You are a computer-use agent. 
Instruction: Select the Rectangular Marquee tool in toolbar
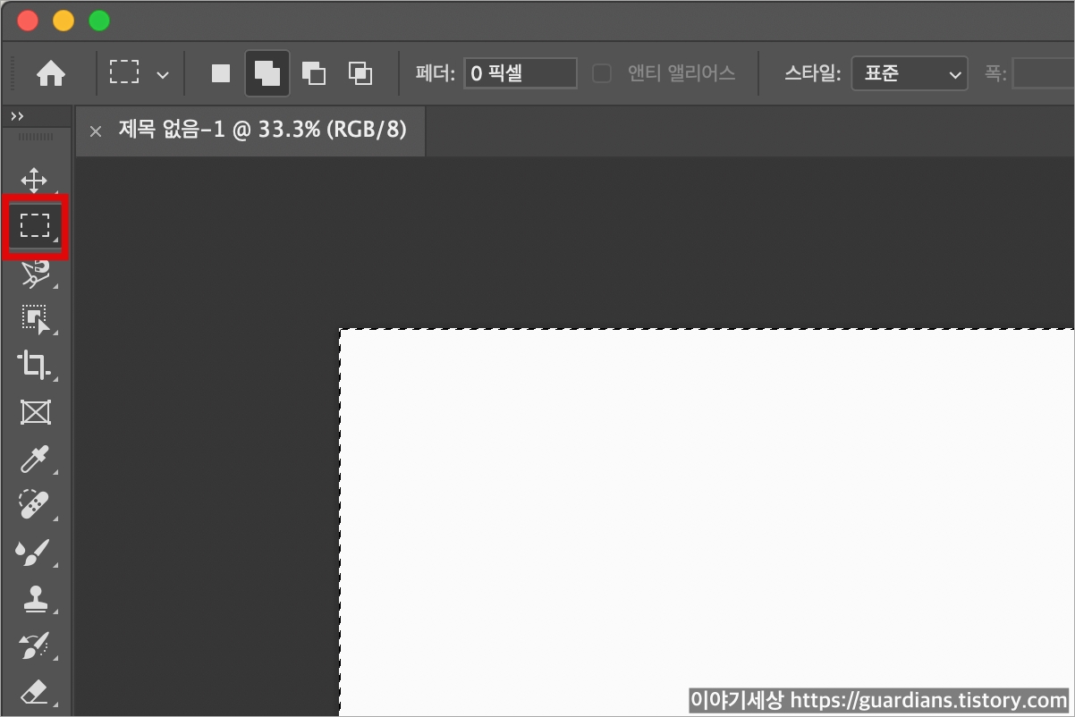(35, 225)
